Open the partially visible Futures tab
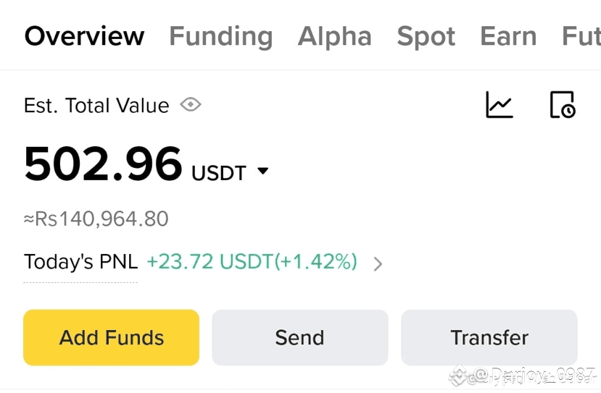 [x=581, y=36]
